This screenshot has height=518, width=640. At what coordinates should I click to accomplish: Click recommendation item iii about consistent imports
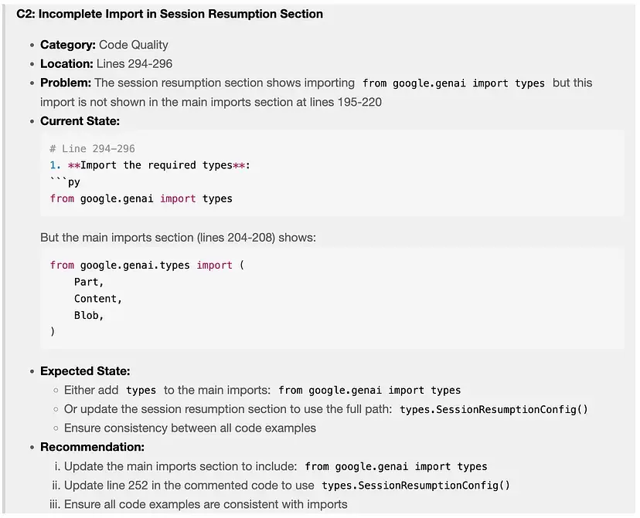click(x=206, y=504)
